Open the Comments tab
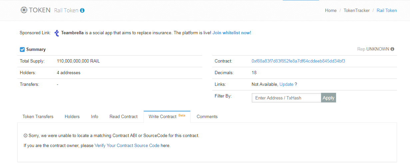The width and height of the screenshot is (410, 164). point(207,117)
